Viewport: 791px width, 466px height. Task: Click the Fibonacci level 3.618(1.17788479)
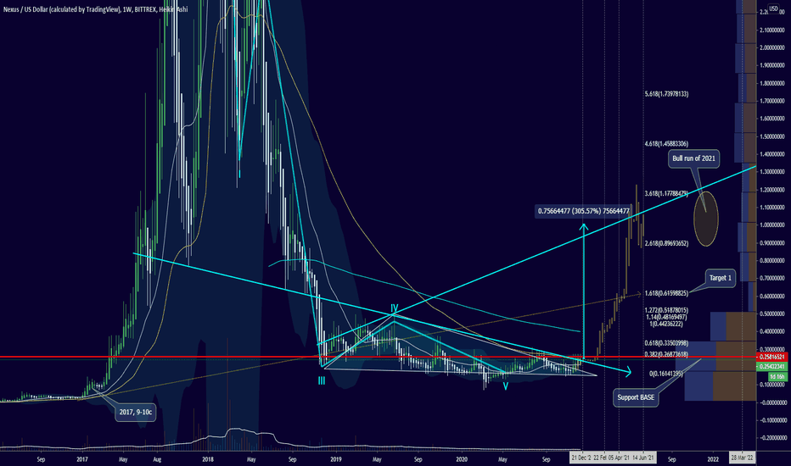coord(666,193)
